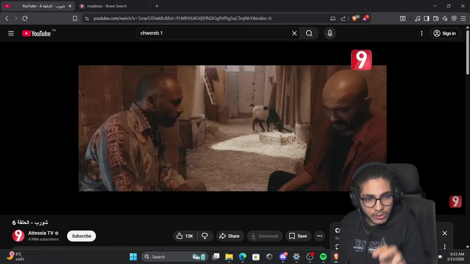Open Windows Start menu
The image size is (470, 264).
[x=133, y=257]
